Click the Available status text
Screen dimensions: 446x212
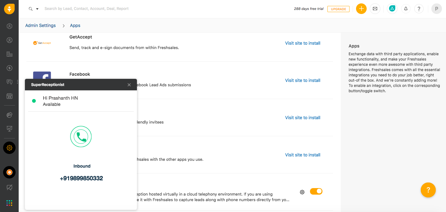[52, 105]
